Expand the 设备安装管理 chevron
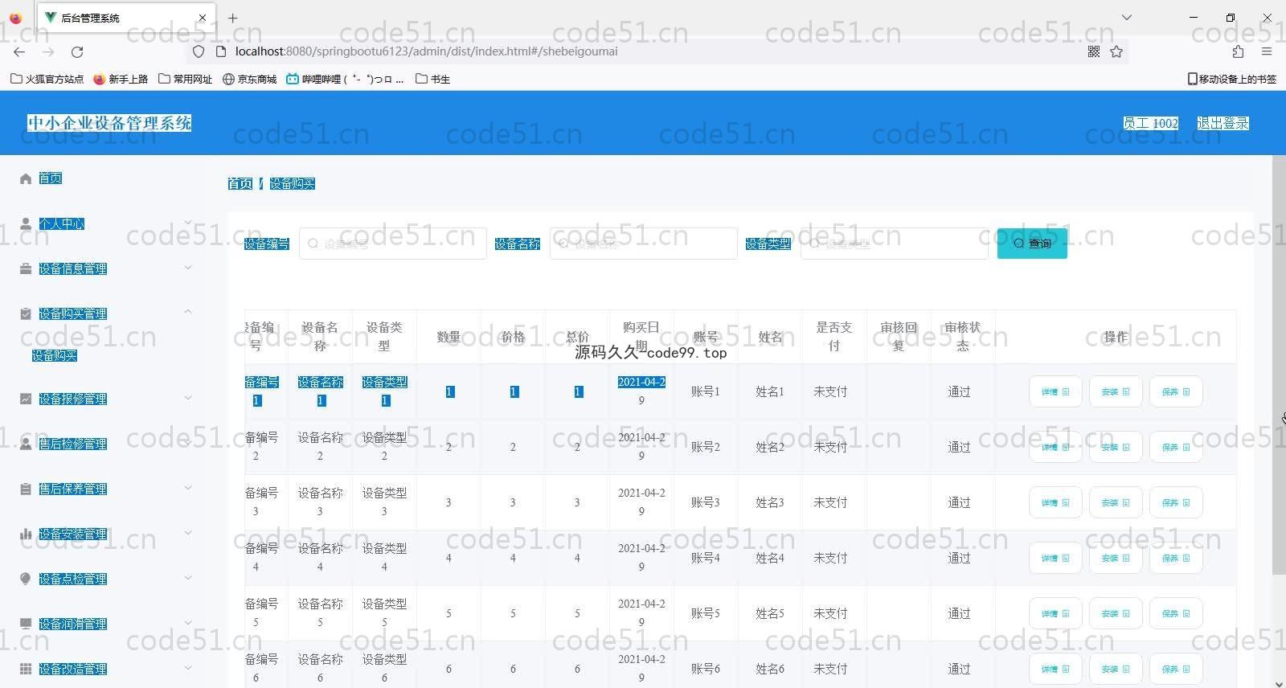 [x=188, y=533]
